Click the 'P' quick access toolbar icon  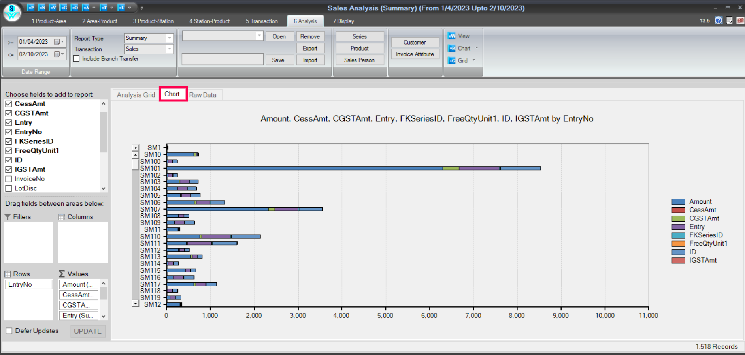31,8
